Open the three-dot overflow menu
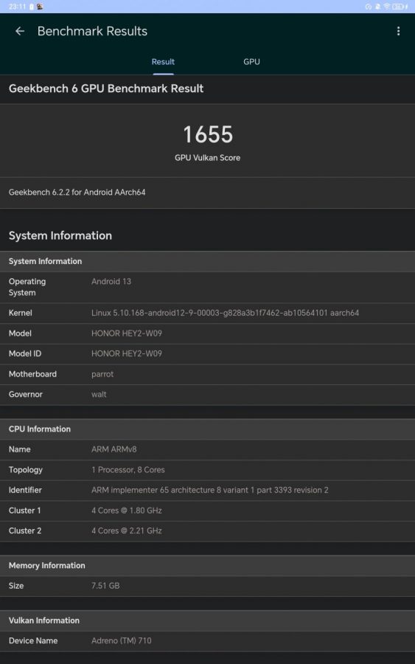Image resolution: width=415 pixels, height=664 pixels. 398,31
